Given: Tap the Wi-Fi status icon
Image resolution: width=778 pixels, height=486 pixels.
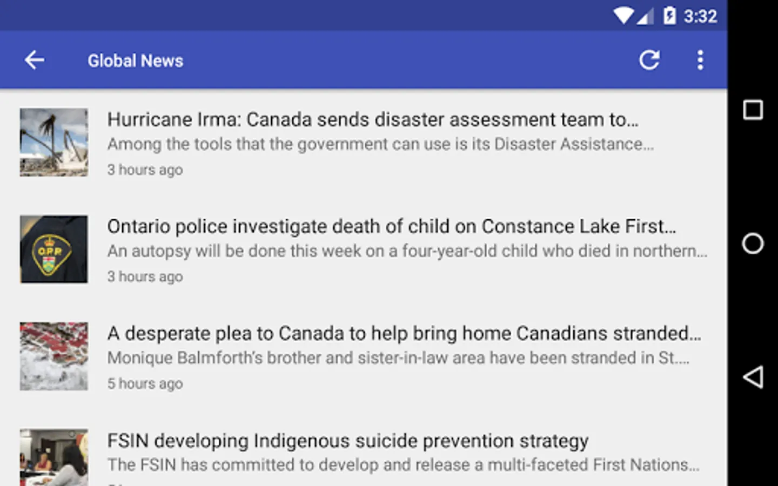Looking at the screenshot, I should tap(623, 16).
